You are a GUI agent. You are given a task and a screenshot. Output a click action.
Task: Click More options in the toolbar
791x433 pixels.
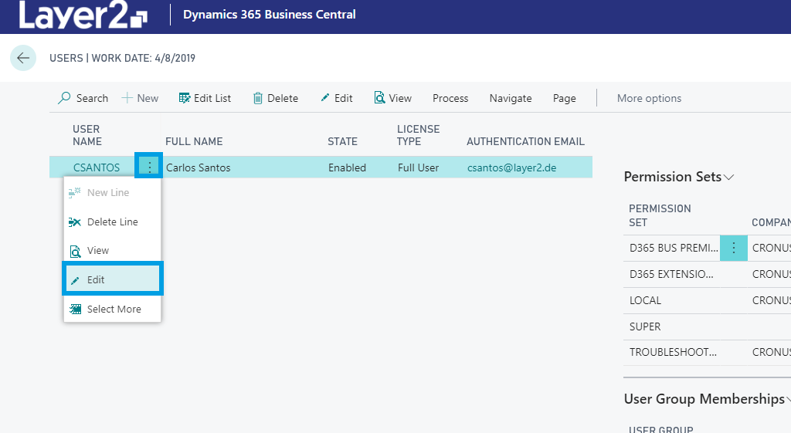(x=649, y=98)
